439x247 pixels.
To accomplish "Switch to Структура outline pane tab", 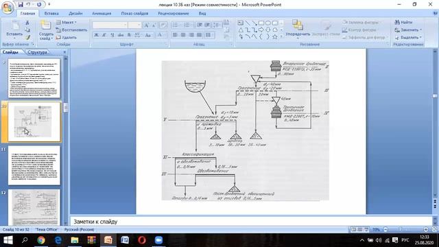I will point(38,52).
